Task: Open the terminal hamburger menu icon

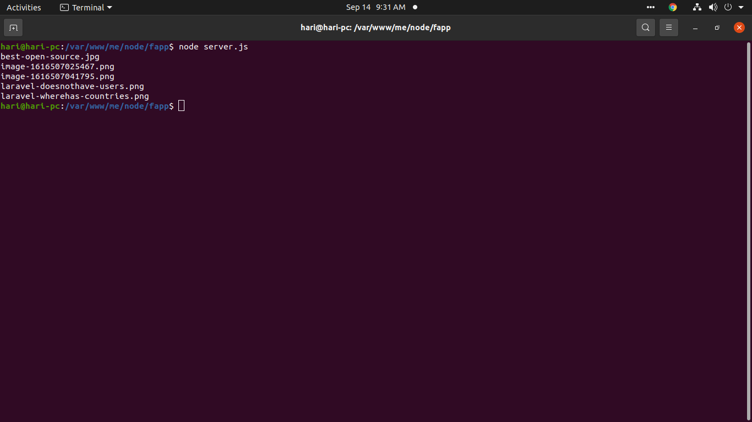Action: point(668,27)
